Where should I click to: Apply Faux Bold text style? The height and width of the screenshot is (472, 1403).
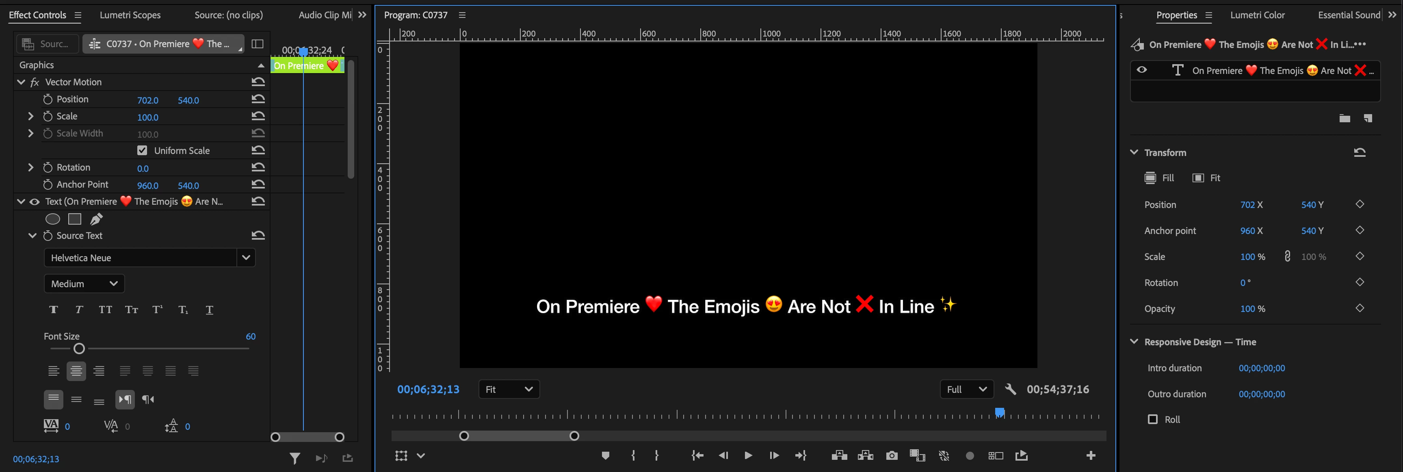coord(53,310)
